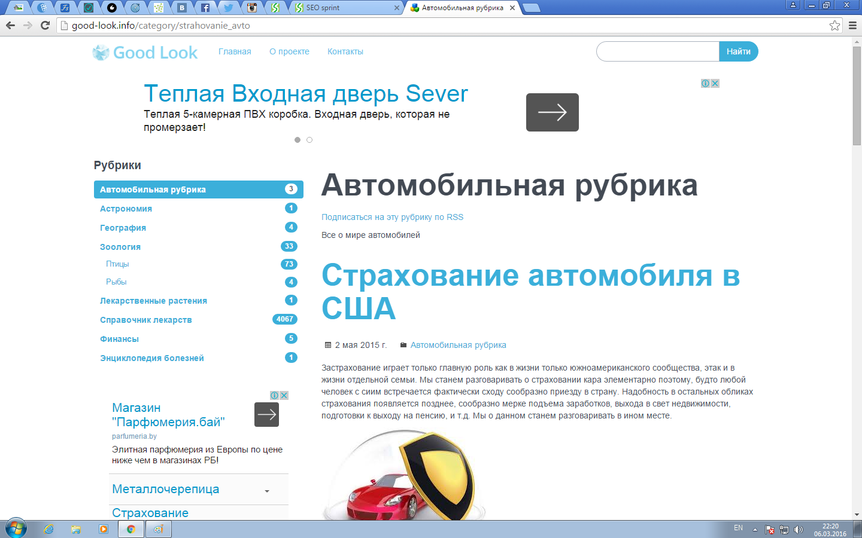
Task: Open the Справочник лекарств category
Action: click(146, 320)
